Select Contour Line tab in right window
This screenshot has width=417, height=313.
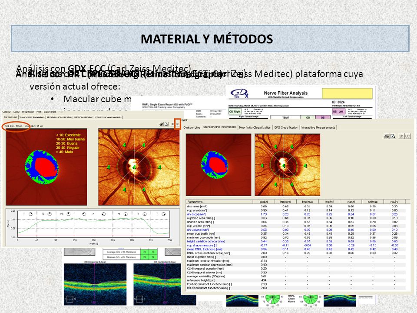pyautogui.click(x=192, y=127)
